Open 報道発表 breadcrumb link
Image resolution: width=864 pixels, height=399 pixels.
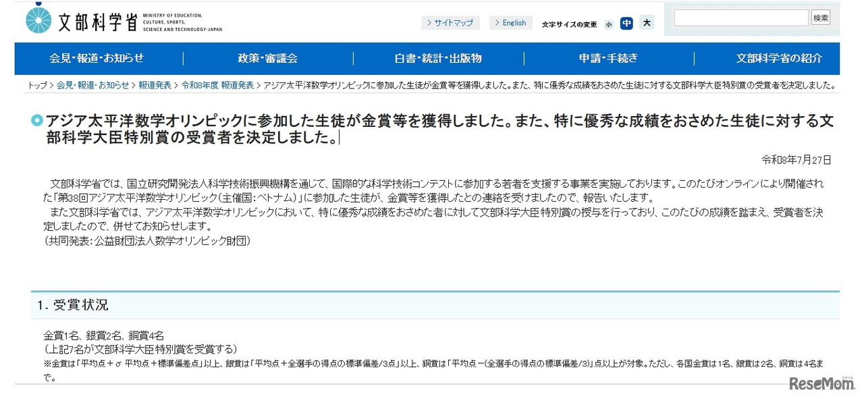pos(155,85)
